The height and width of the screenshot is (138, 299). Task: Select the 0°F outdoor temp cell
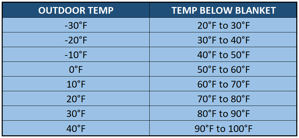(76, 70)
